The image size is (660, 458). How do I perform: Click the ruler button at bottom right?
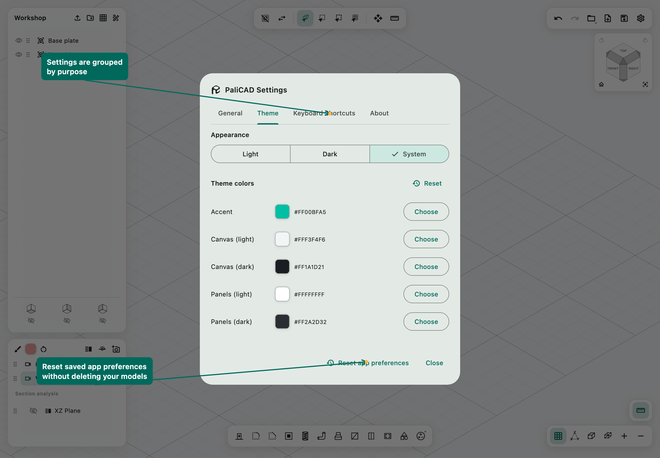click(640, 410)
